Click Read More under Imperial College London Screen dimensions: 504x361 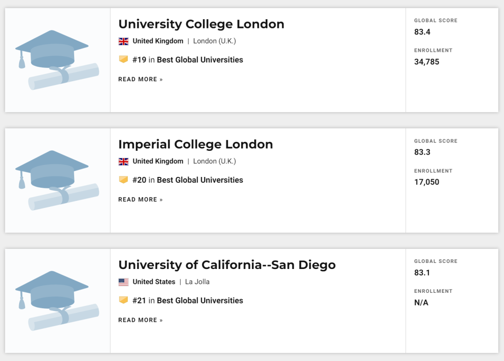tap(140, 200)
